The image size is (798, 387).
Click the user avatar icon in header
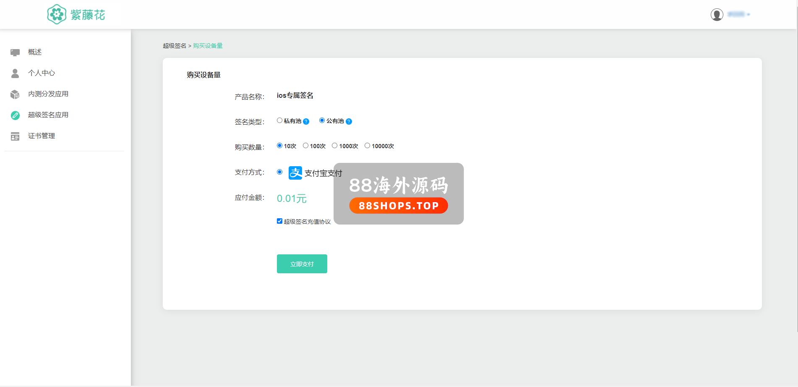(717, 15)
